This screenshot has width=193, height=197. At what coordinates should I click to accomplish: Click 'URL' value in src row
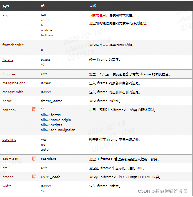(44, 168)
